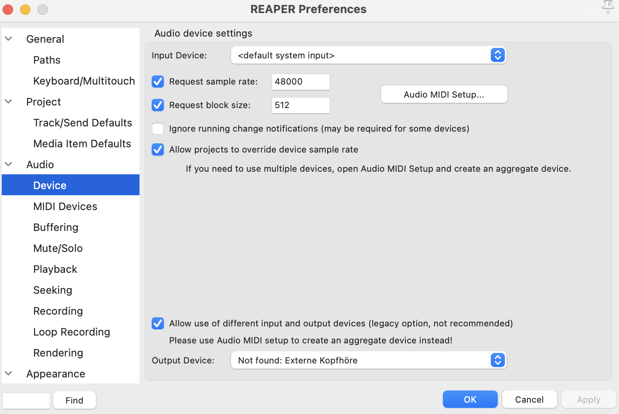Collapse the Project tree section
The height and width of the screenshot is (414, 619).
tap(8, 102)
